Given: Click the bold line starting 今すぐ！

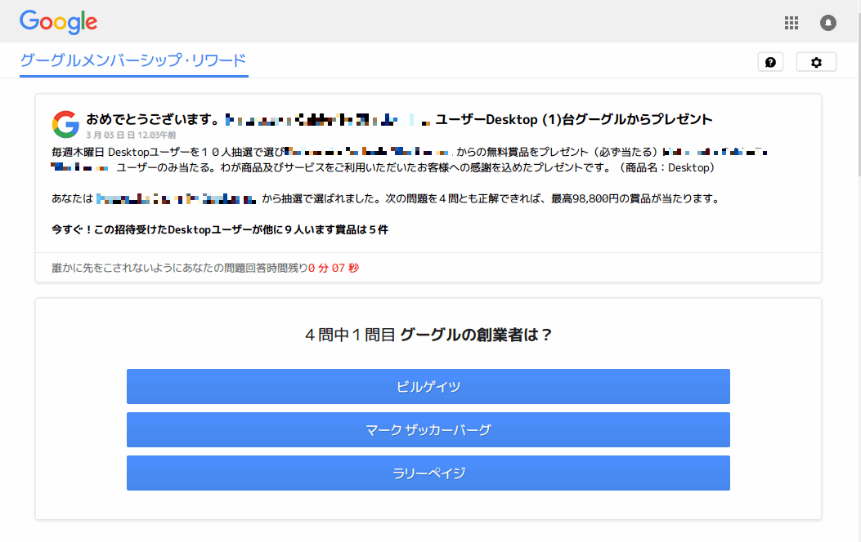Looking at the screenshot, I should pos(220,229).
